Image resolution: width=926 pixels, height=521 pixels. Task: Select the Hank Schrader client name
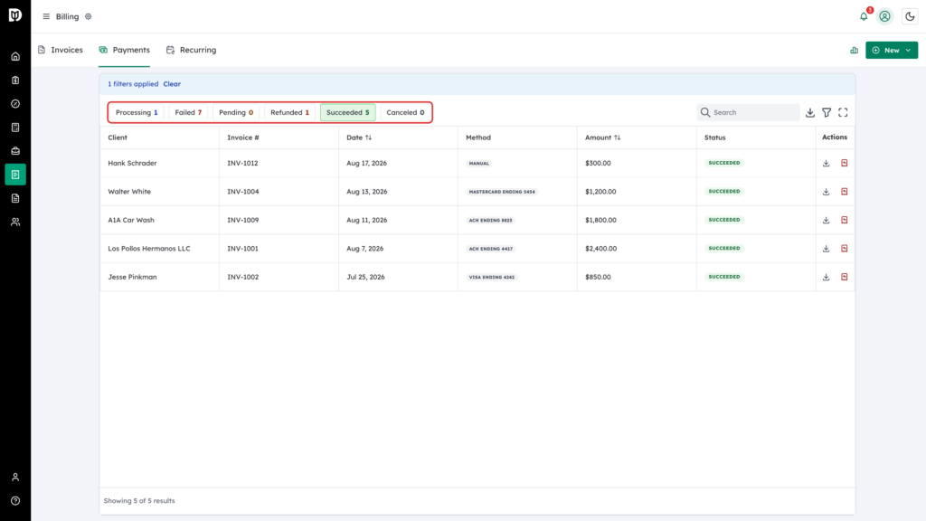click(x=132, y=163)
